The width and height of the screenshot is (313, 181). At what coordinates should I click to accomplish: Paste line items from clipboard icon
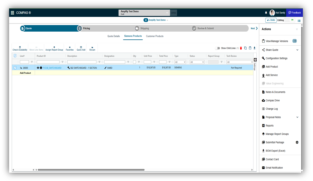pyautogui.click(x=250, y=48)
